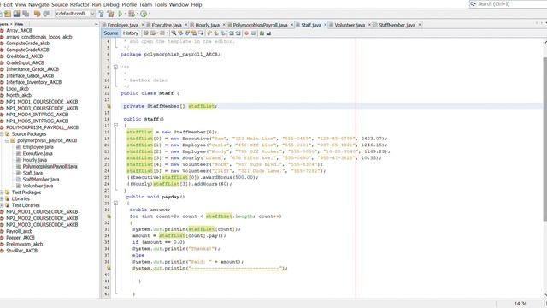
Task: Toggle the History view button
Action: (x=131, y=33)
